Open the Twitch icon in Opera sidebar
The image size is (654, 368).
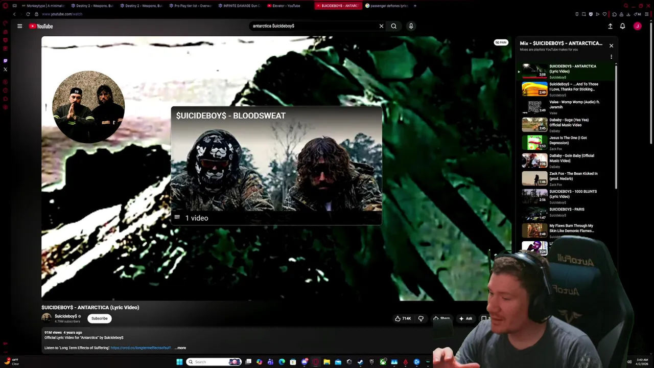6,60
